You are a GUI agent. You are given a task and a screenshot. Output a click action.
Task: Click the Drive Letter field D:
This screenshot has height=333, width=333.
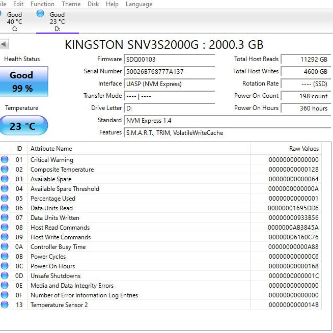[x=169, y=108]
